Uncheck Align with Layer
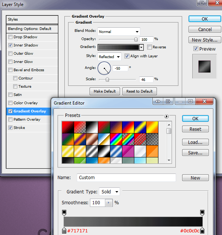Screen dimensions: 222x235 [x=127, y=56]
